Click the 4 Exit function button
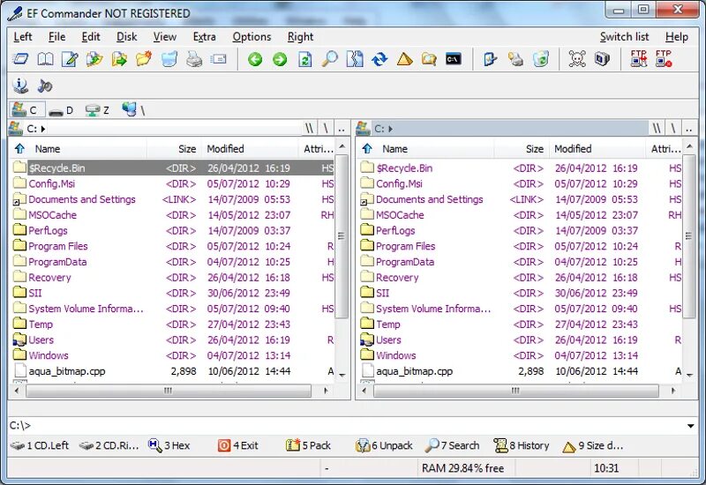 coord(238,445)
